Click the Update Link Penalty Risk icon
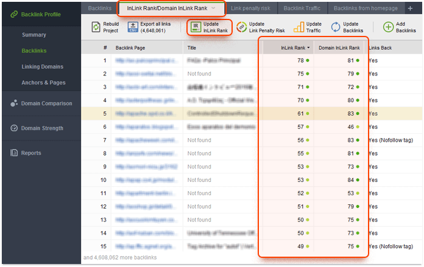This screenshot has width=424, height=267. pos(241,27)
